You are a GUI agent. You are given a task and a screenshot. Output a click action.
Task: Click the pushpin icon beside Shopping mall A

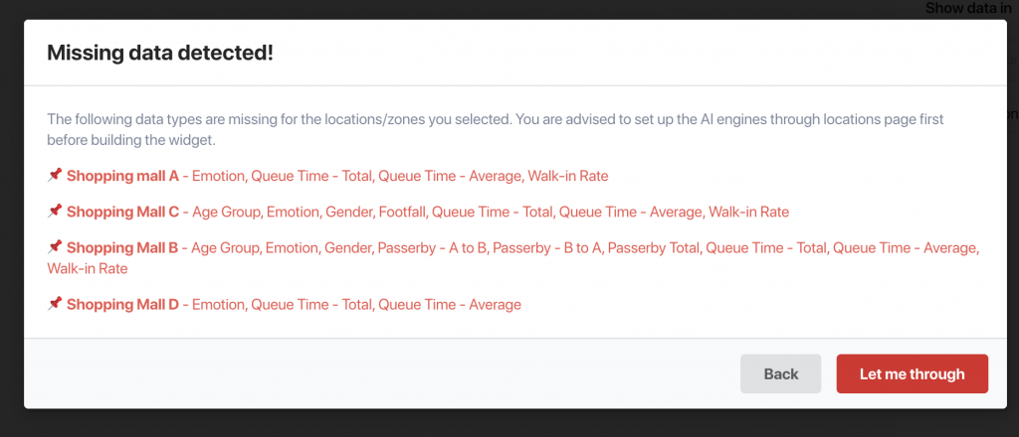click(55, 175)
